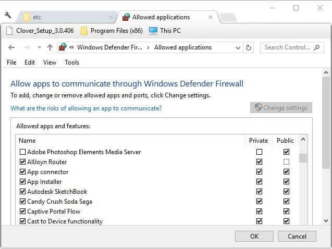The height and width of the screenshot is (249, 332).
Task: Open the File menu
Action: click(11, 63)
